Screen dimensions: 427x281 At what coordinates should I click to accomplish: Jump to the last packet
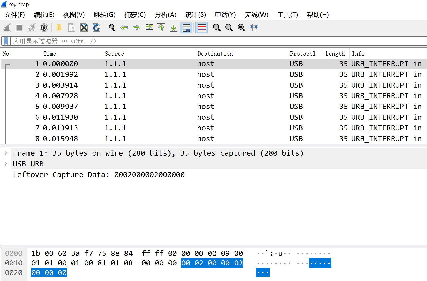click(173, 28)
